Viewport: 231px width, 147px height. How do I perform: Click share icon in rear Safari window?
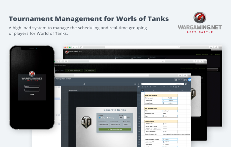tap(211, 47)
